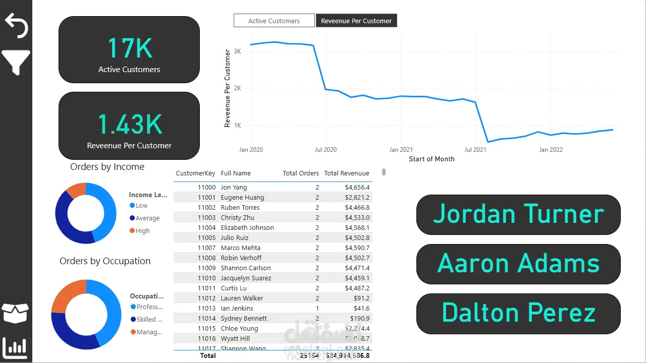646x363 pixels.
Task: Click the 1.43K Reveenue Per Customer card
Action: point(129,126)
